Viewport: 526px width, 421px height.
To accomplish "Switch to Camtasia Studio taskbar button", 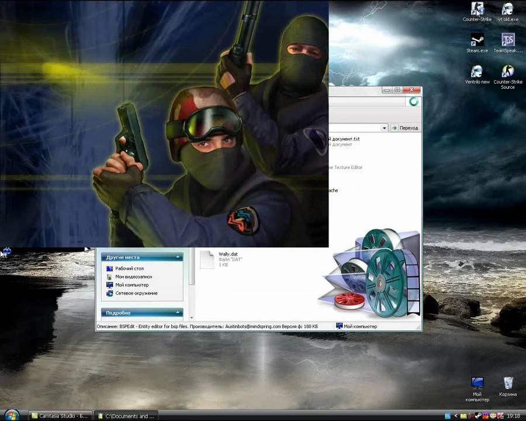I will [60, 416].
